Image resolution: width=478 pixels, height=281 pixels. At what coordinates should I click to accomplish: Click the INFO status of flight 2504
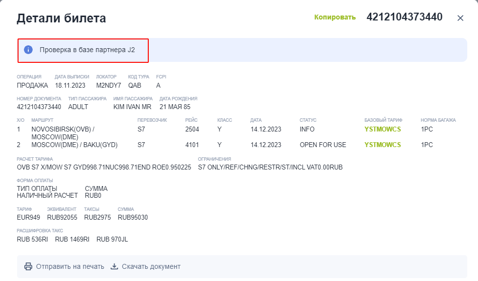point(307,129)
